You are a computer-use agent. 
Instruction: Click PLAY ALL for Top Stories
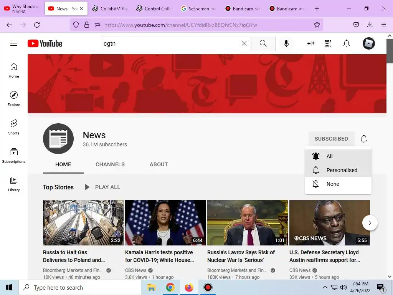point(103,187)
